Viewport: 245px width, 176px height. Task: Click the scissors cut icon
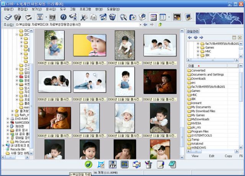(x=84, y=17)
